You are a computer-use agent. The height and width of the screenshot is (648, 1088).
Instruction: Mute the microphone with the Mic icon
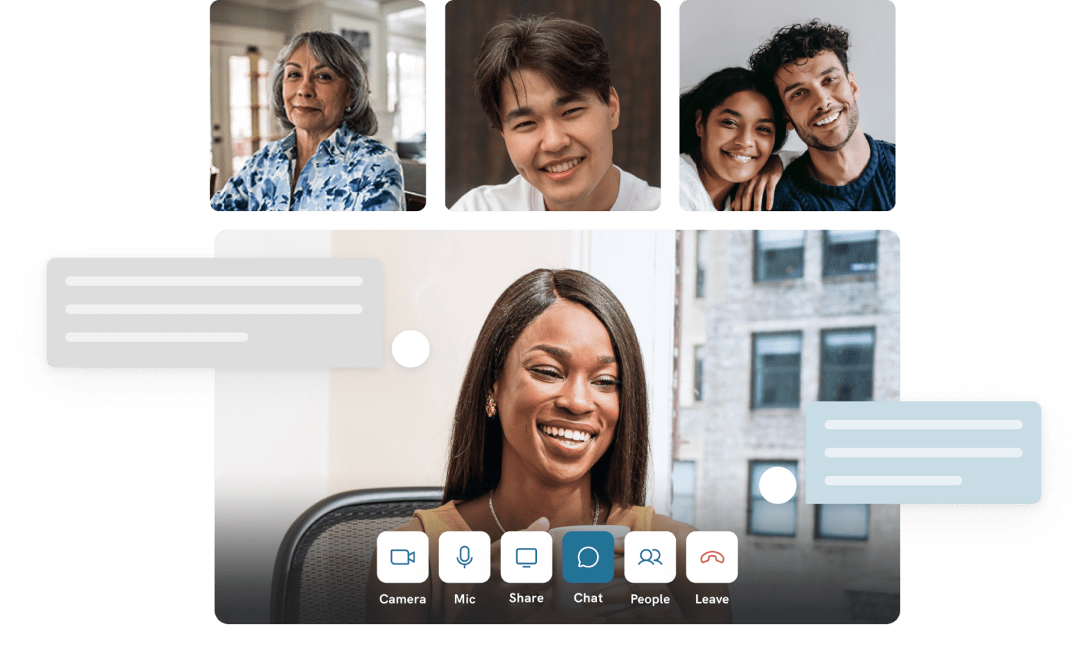pos(464,557)
